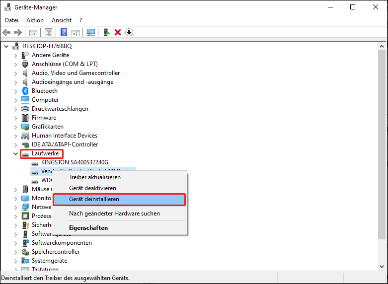Image resolution: width=388 pixels, height=284 pixels.
Task: Click the Human Interface Devices icon
Action: 25,136
